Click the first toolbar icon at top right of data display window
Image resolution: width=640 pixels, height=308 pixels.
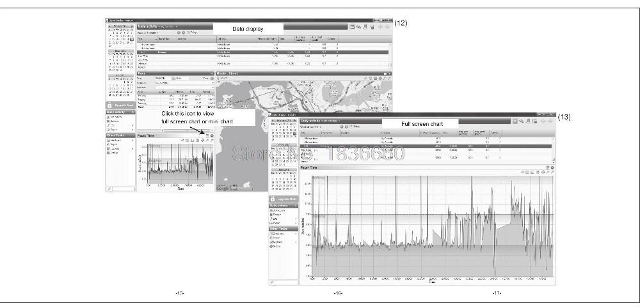click(x=352, y=26)
